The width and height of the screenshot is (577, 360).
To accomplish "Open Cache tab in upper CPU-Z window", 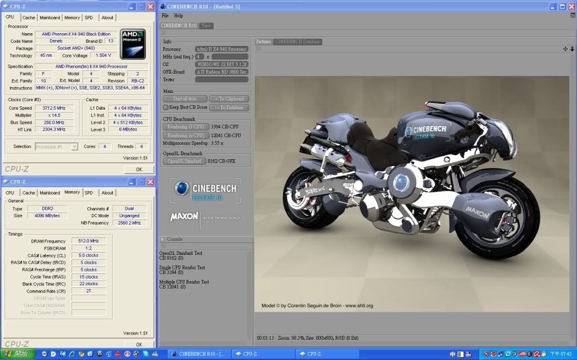I will (28, 17).
